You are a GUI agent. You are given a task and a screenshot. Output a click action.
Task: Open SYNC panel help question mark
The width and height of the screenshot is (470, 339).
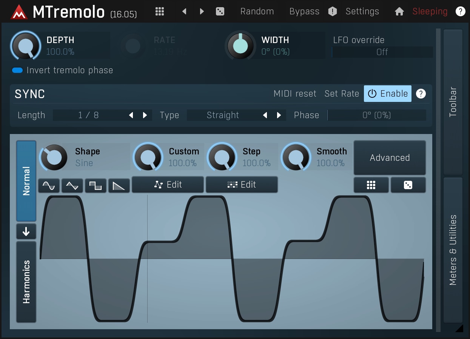click(421, 94)
